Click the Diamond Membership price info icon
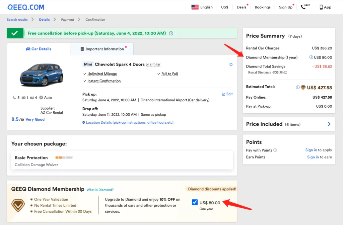The height and width of the screenshot is (225, 343). [x=311, y=58]
